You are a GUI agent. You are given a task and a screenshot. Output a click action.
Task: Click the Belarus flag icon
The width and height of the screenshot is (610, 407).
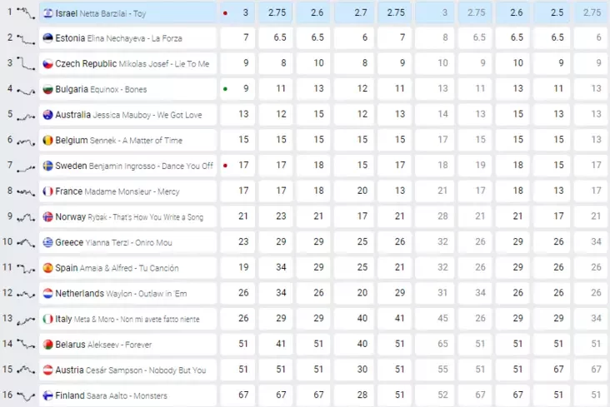(47, 345)
